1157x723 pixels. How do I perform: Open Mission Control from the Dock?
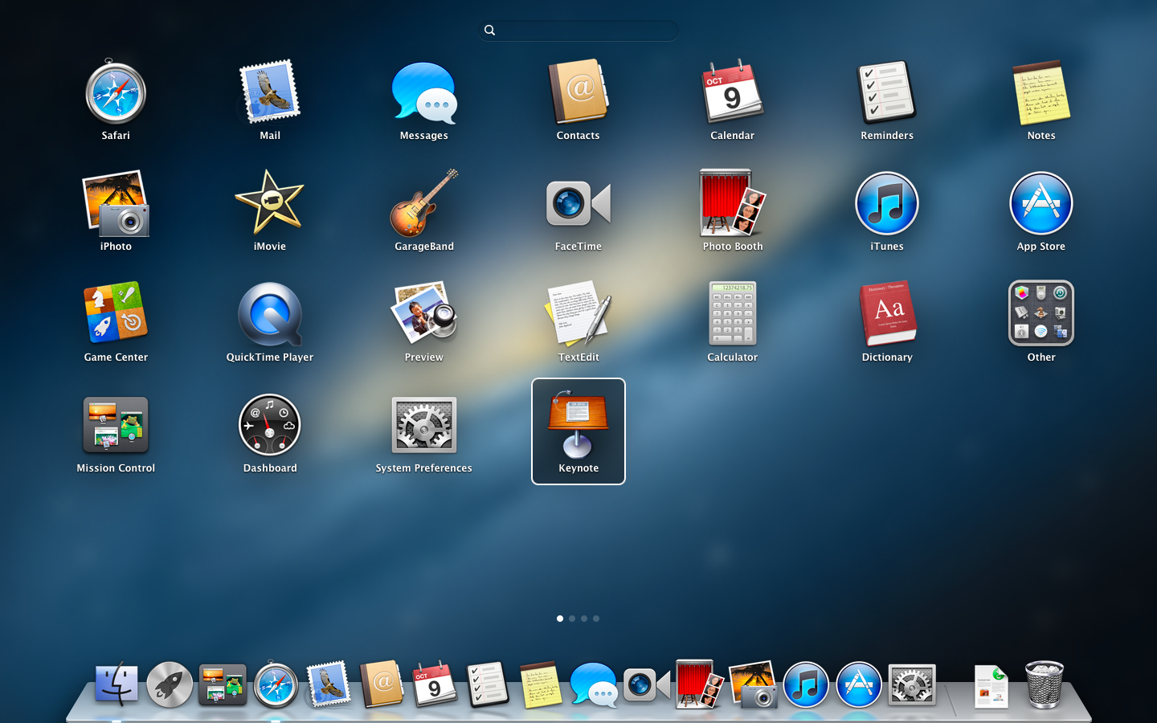click(223, 685)
